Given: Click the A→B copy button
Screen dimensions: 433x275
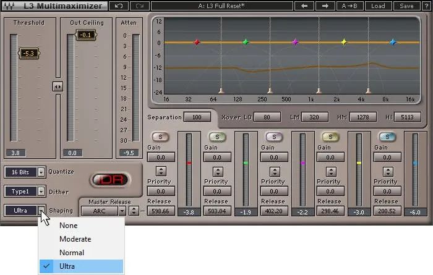Looking at the screenshot, I should (349, 6).
